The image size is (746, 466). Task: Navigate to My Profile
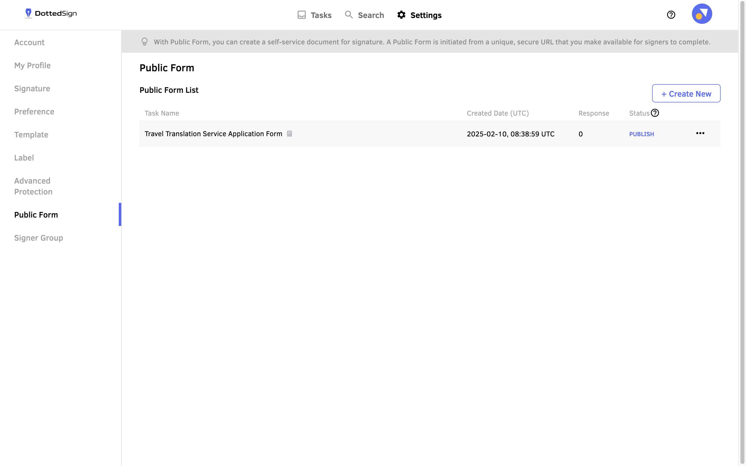(32, 65)
